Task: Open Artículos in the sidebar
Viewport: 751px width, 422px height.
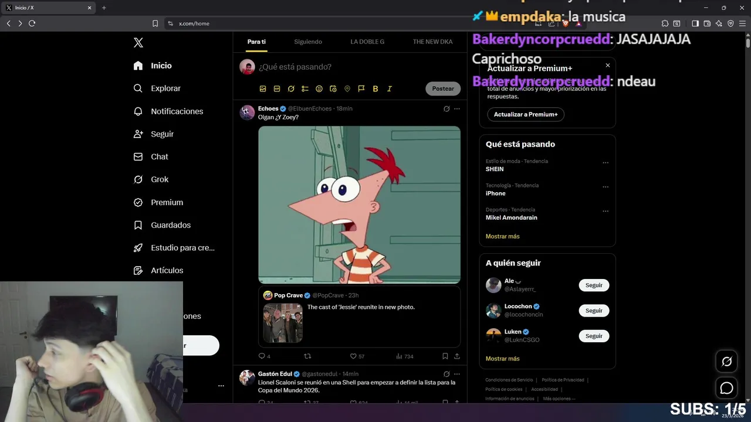Action: [158, 270]
